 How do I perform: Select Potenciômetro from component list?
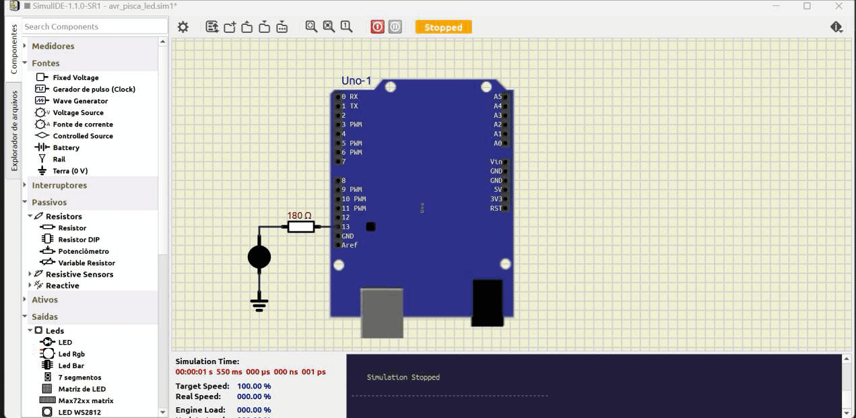[83, 251]
